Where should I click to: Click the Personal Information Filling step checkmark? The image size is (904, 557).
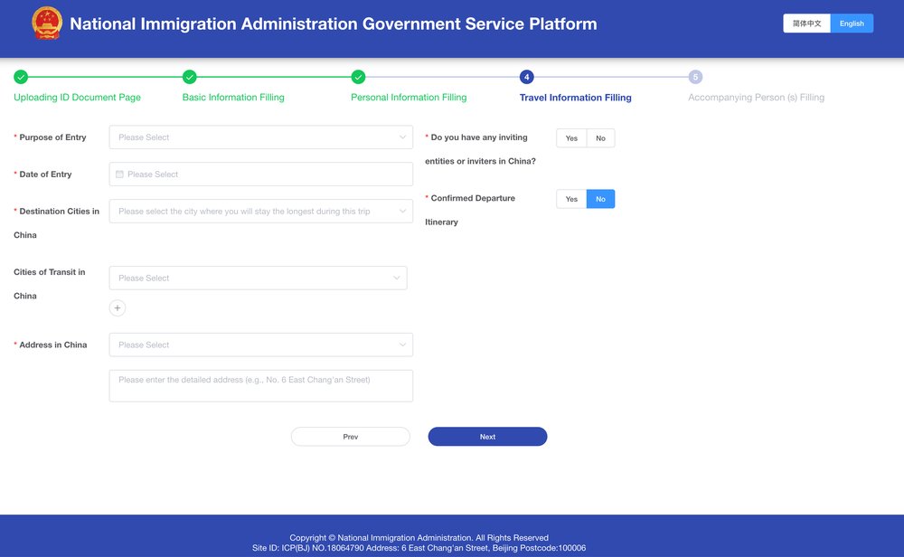point(358,77)
